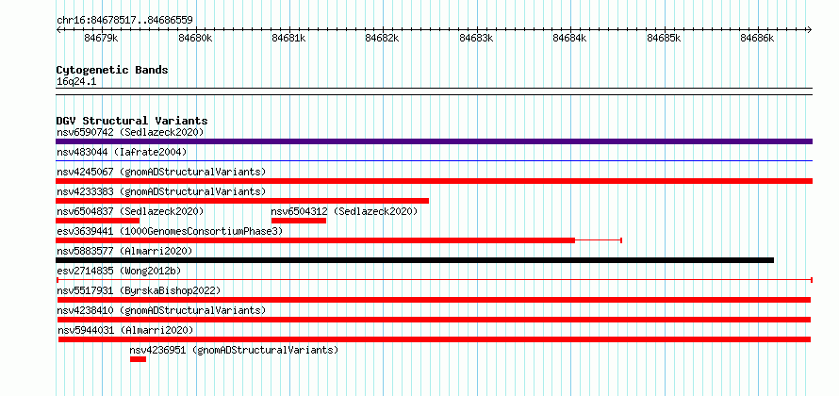Click the 84683k ruler position
This screenshot has height=396, width=839.
point(477,39)
